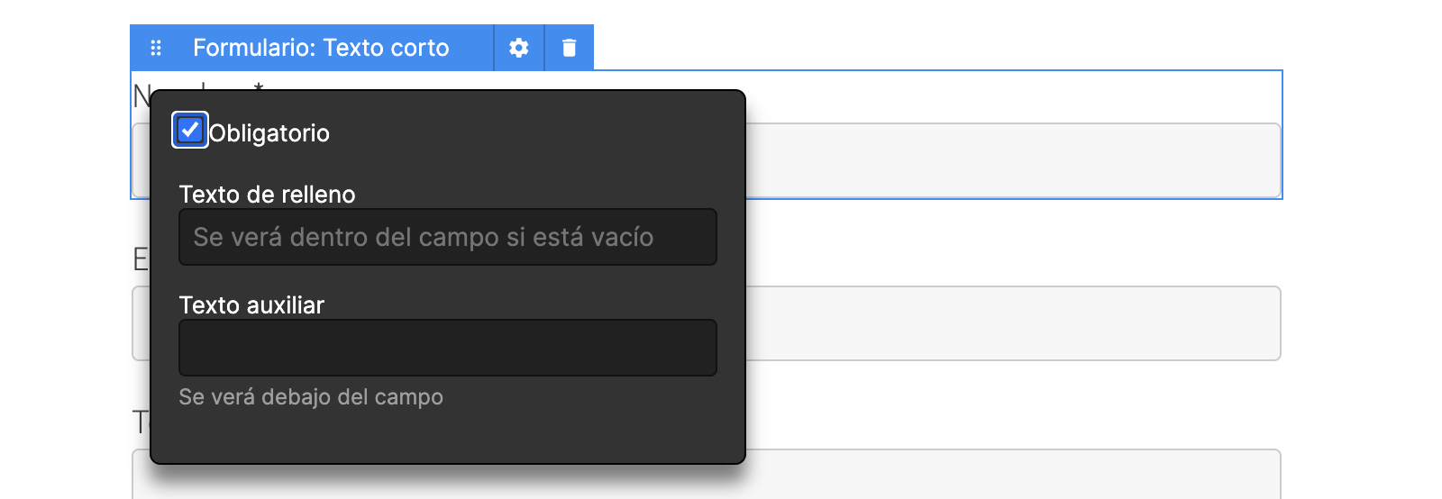Focus the Texto de relleno input

[448, 237]
